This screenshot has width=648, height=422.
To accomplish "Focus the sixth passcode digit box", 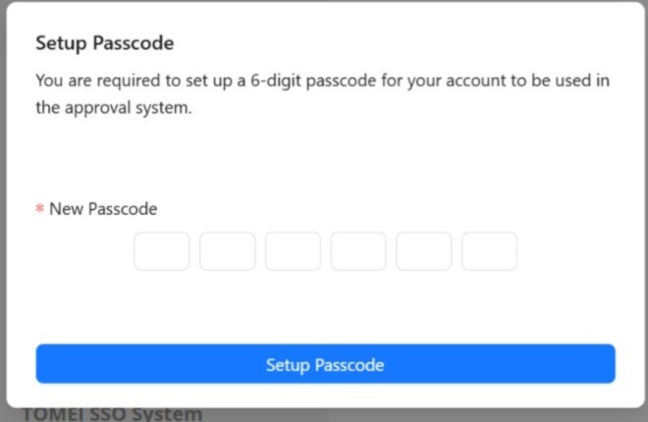I will (489, 251).
